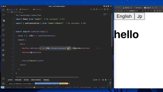
Task: Click the English button in browser page
Action: 124,16
